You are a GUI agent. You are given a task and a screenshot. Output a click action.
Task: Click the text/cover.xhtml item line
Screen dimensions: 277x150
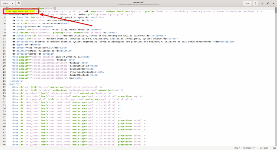(x=77, y=96)
